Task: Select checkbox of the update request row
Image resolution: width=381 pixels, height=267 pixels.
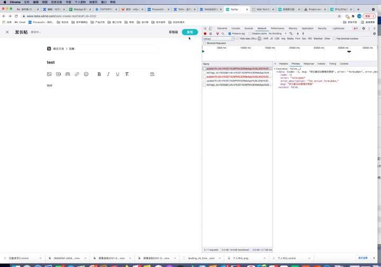Action: coord(205,81)
